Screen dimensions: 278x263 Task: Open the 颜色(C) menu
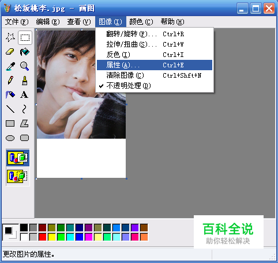(x=141, y=22)
